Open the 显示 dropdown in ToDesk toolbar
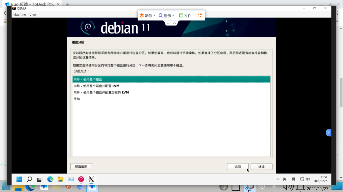Image resolution: width=343 pixels, height=192 pixels. tap(166, 15)
